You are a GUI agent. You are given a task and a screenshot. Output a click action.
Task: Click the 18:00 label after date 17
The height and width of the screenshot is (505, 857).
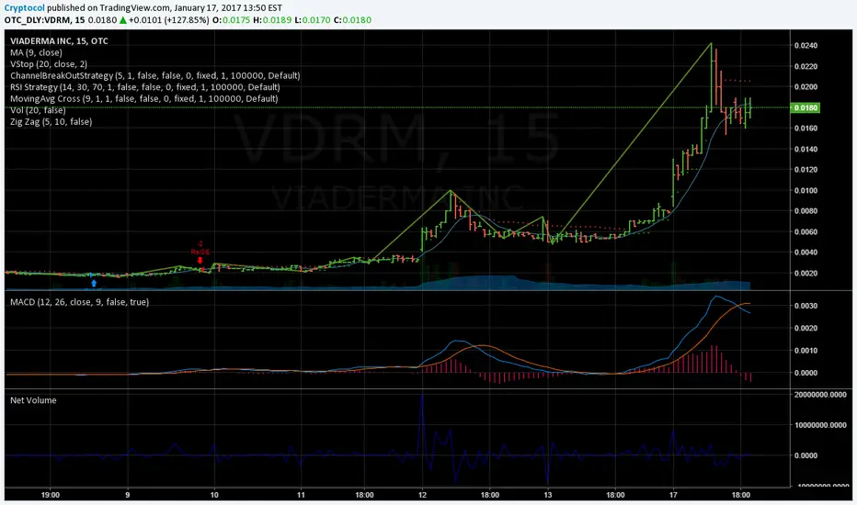point(740,495)
